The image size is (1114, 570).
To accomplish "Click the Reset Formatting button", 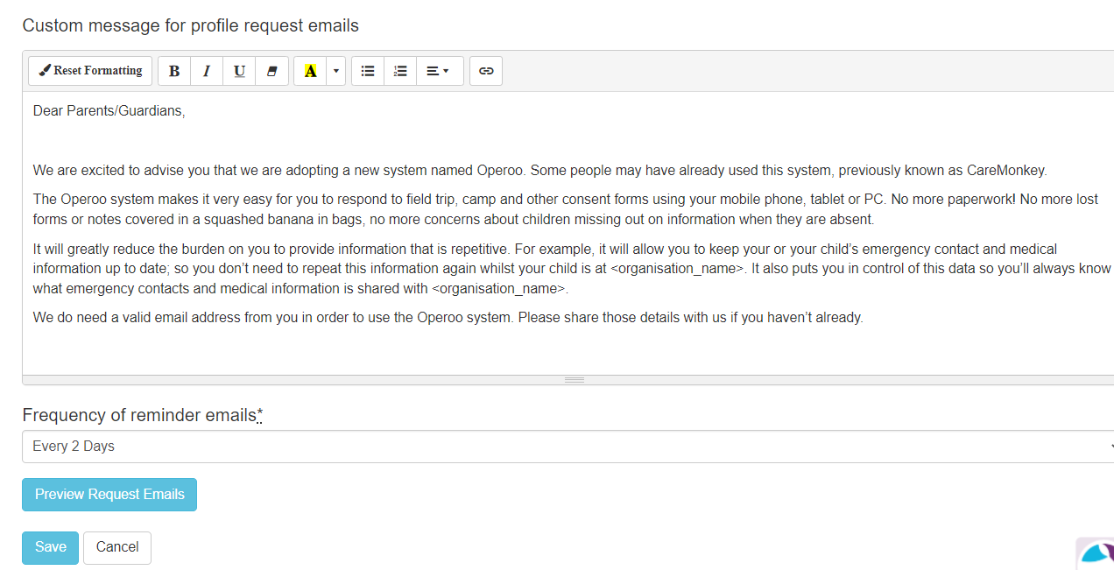I will (x=90, y=71).
